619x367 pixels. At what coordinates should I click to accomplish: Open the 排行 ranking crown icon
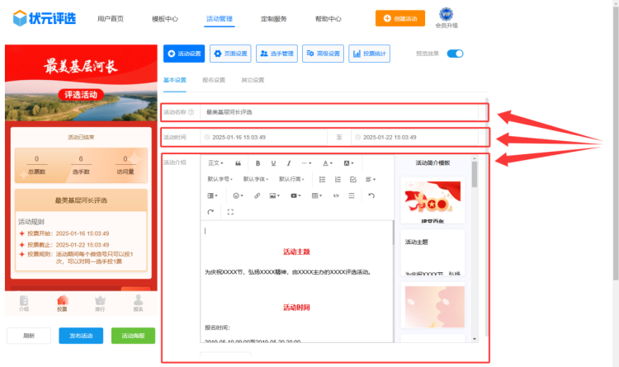coord(100,303)
